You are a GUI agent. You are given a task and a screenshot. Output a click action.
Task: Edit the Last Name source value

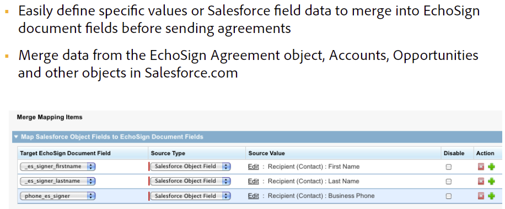[253, 181]
